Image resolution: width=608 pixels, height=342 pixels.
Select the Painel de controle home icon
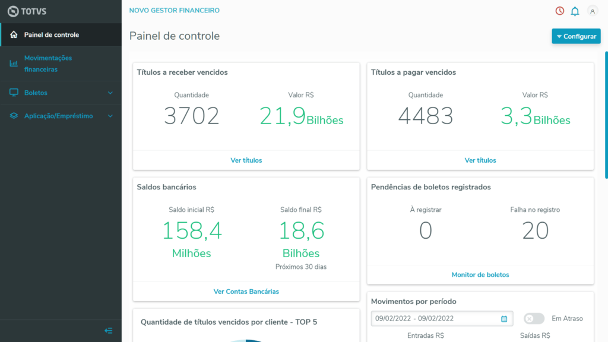click(x=12, y=34)
